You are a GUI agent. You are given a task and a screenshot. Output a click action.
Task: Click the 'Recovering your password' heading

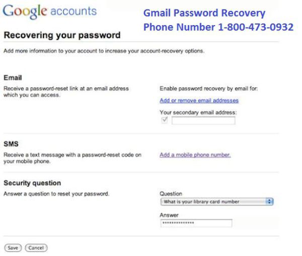pyautogui.click(x=62, y=36)
